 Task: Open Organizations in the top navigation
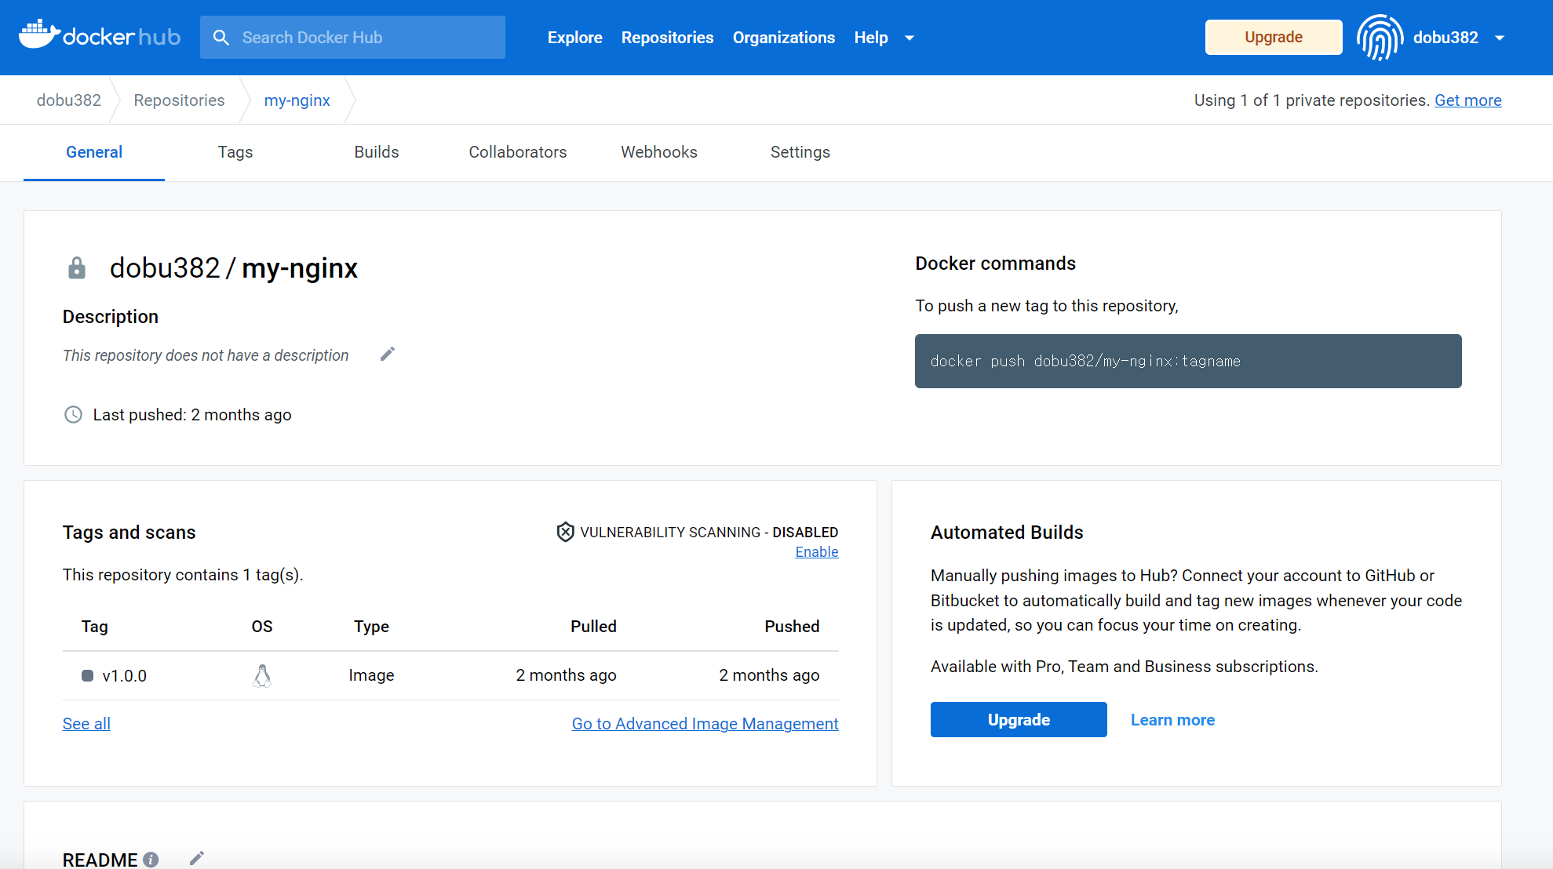pyautogui.click(x=784, y=38)
